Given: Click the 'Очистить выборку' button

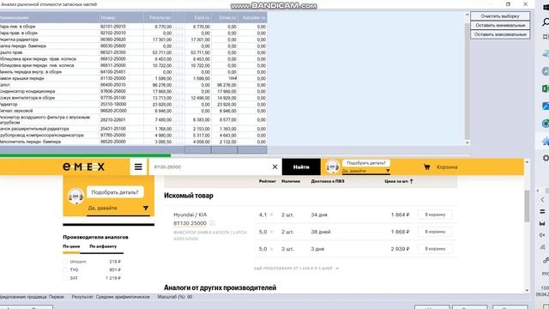Looking at the screenshot, I should click(x=500, y=16).
